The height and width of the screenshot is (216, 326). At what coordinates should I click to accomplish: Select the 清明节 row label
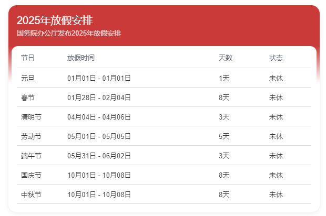31,117
